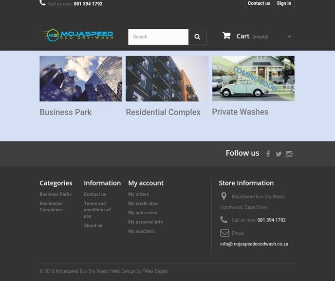Open the Private Washes coming soon image
Viewport: 335px width, 281px height.
coord(253,79)
